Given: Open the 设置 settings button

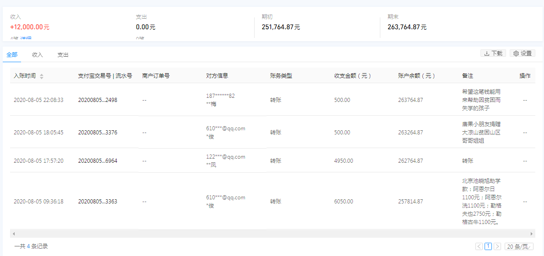Looking at the screenshot, I should click(x=522, y=53).
